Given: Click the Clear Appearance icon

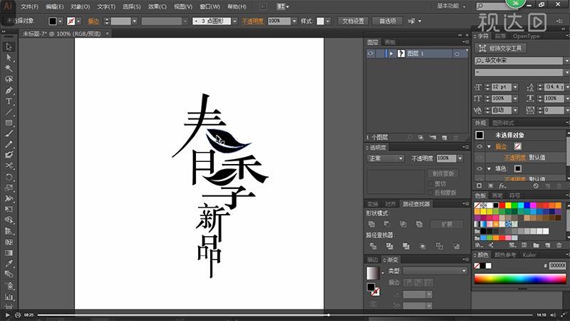Looking at the screenshot, I should pyautogui.click(x=536, y=185).
